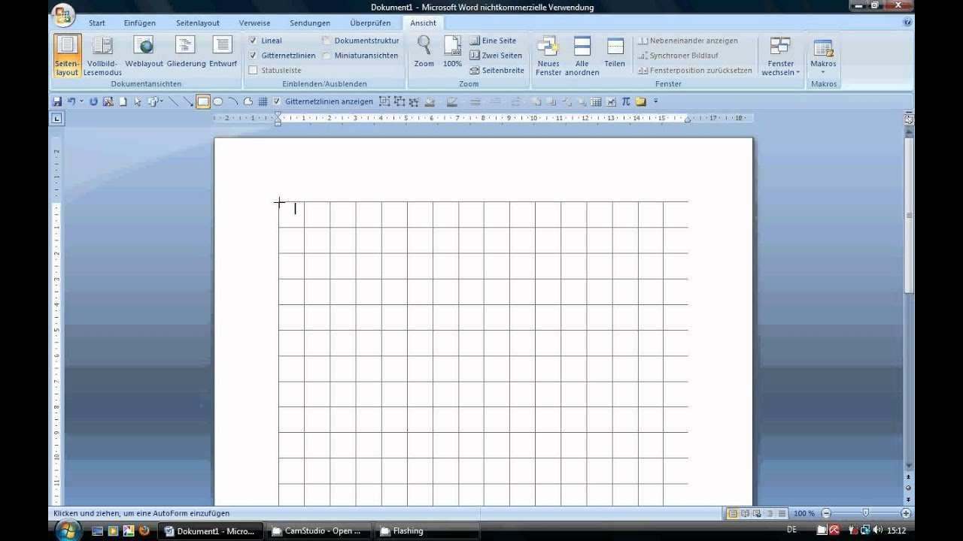963x541 pixels.
Task: Choose the rectangle shape tool
Action: point(203,101)
